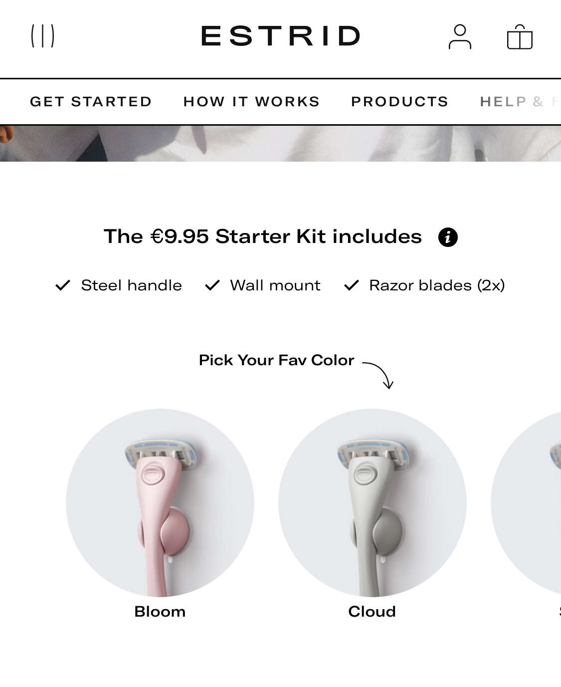Image resolution: width=561 pixels, height=687 pixels.
Task: Click the curved arrow next to Pick Your Fav Color
Action: click(x=378, y=375)
